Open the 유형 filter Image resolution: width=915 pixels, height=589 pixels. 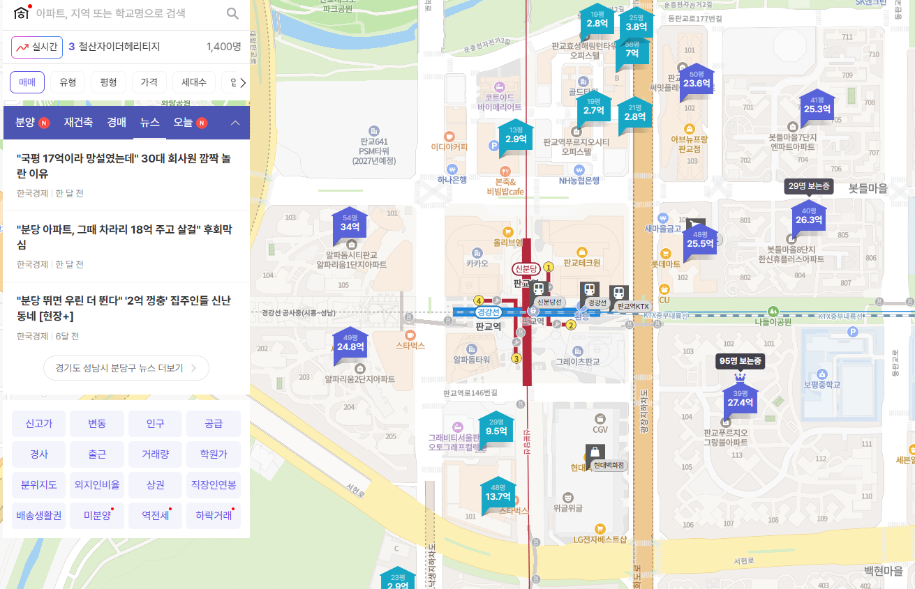(x=68, y=82)
